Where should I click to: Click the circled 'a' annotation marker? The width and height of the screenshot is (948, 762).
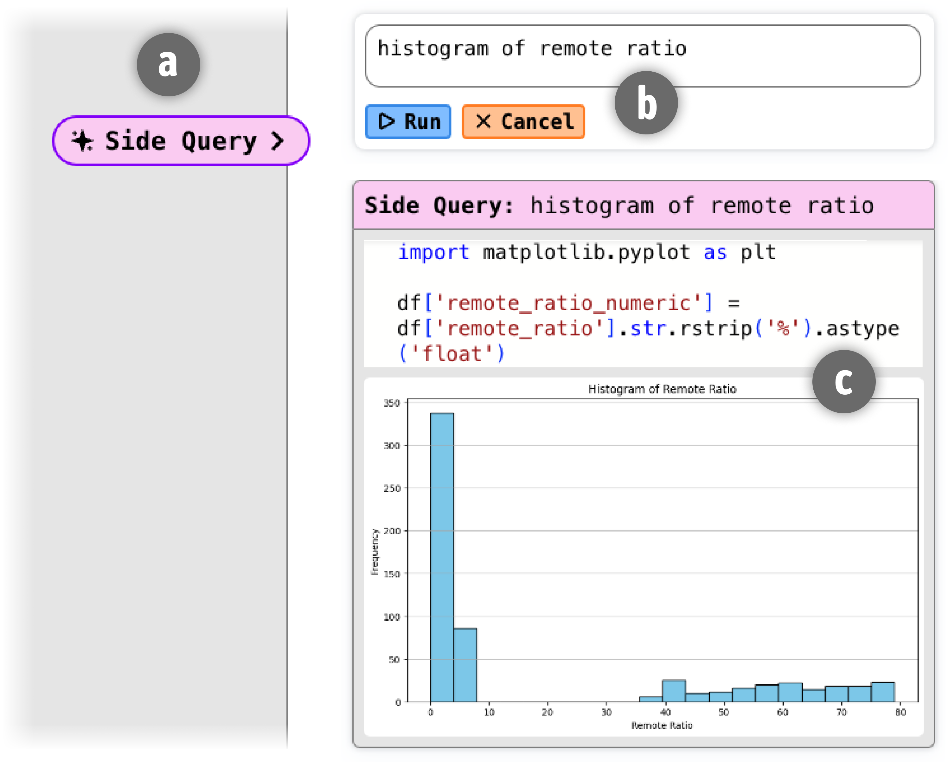[169, 64]
